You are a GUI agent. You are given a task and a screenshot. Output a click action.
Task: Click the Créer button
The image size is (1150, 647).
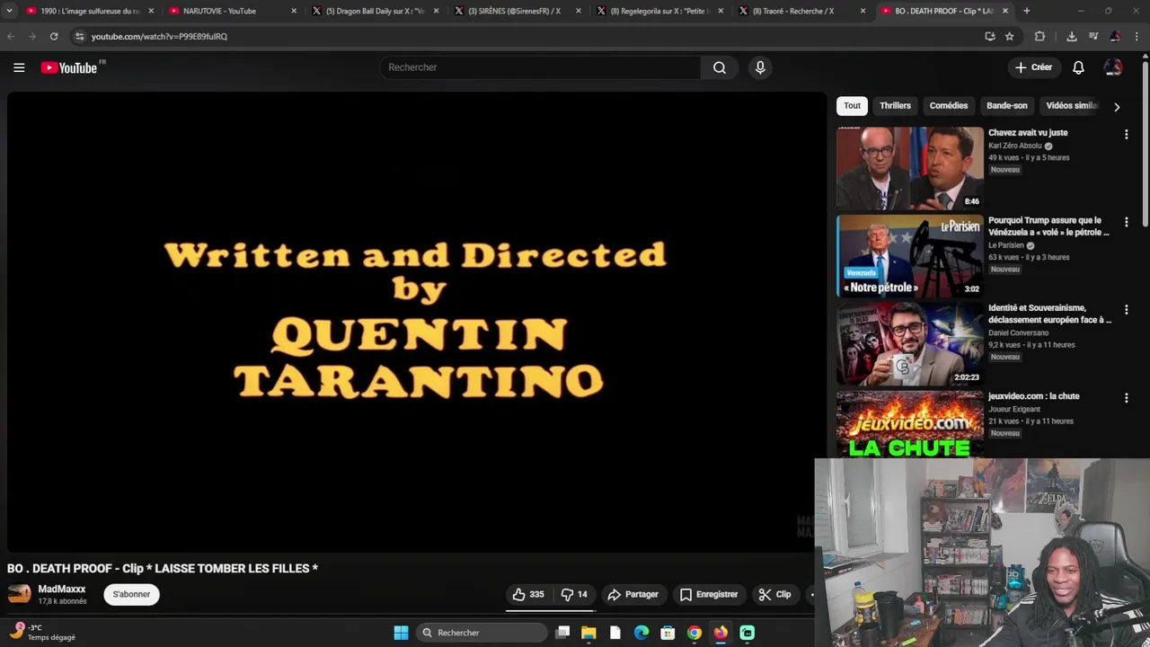tap(1033, 67)
